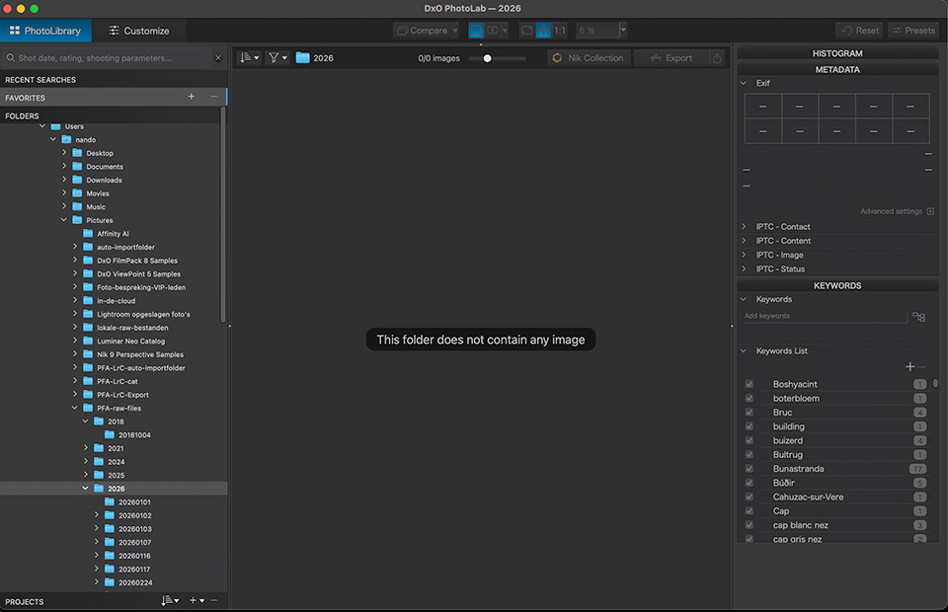
Task: Remove a favorite with the minus icon
Action: pyautogui.click(x=213, y=97)
